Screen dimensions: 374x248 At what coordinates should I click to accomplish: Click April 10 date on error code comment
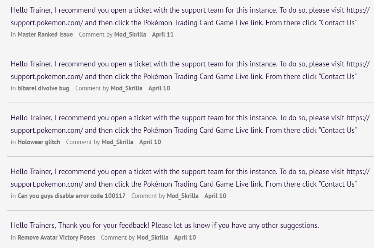point(215,196)
